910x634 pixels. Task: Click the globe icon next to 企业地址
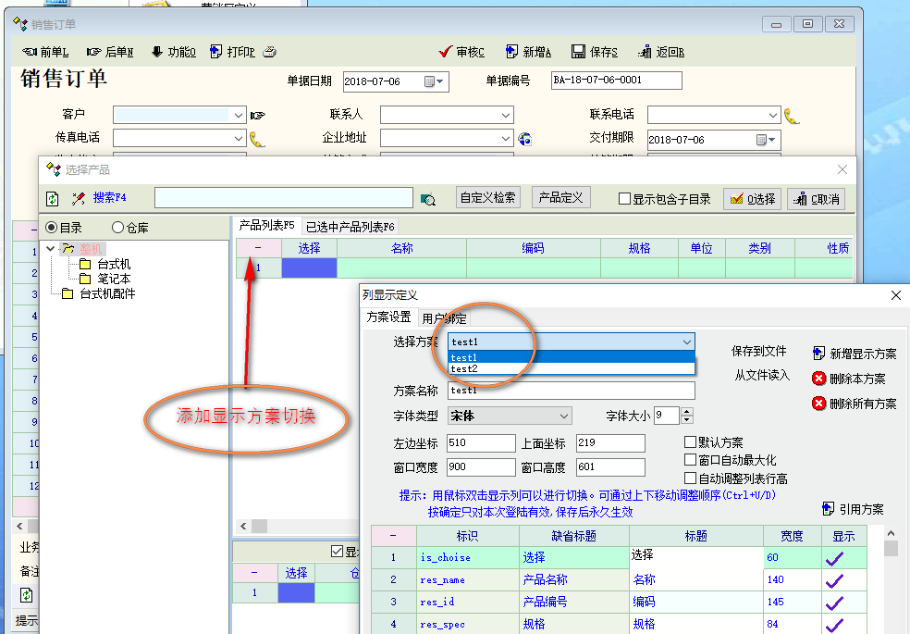pos(524,139)
